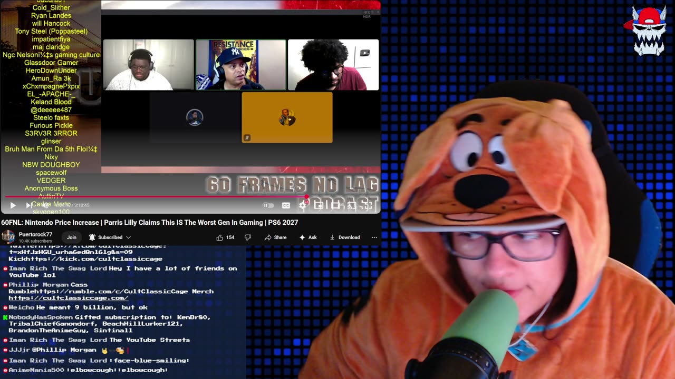Click the 10.4K subscribers text

tap(35, 241)
